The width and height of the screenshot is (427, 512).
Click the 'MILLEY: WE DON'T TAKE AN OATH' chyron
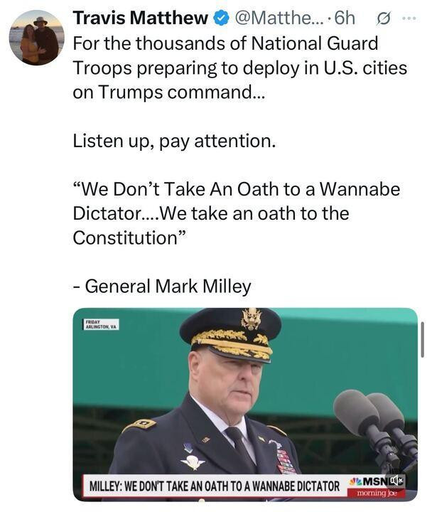click(x=215, y=486)
